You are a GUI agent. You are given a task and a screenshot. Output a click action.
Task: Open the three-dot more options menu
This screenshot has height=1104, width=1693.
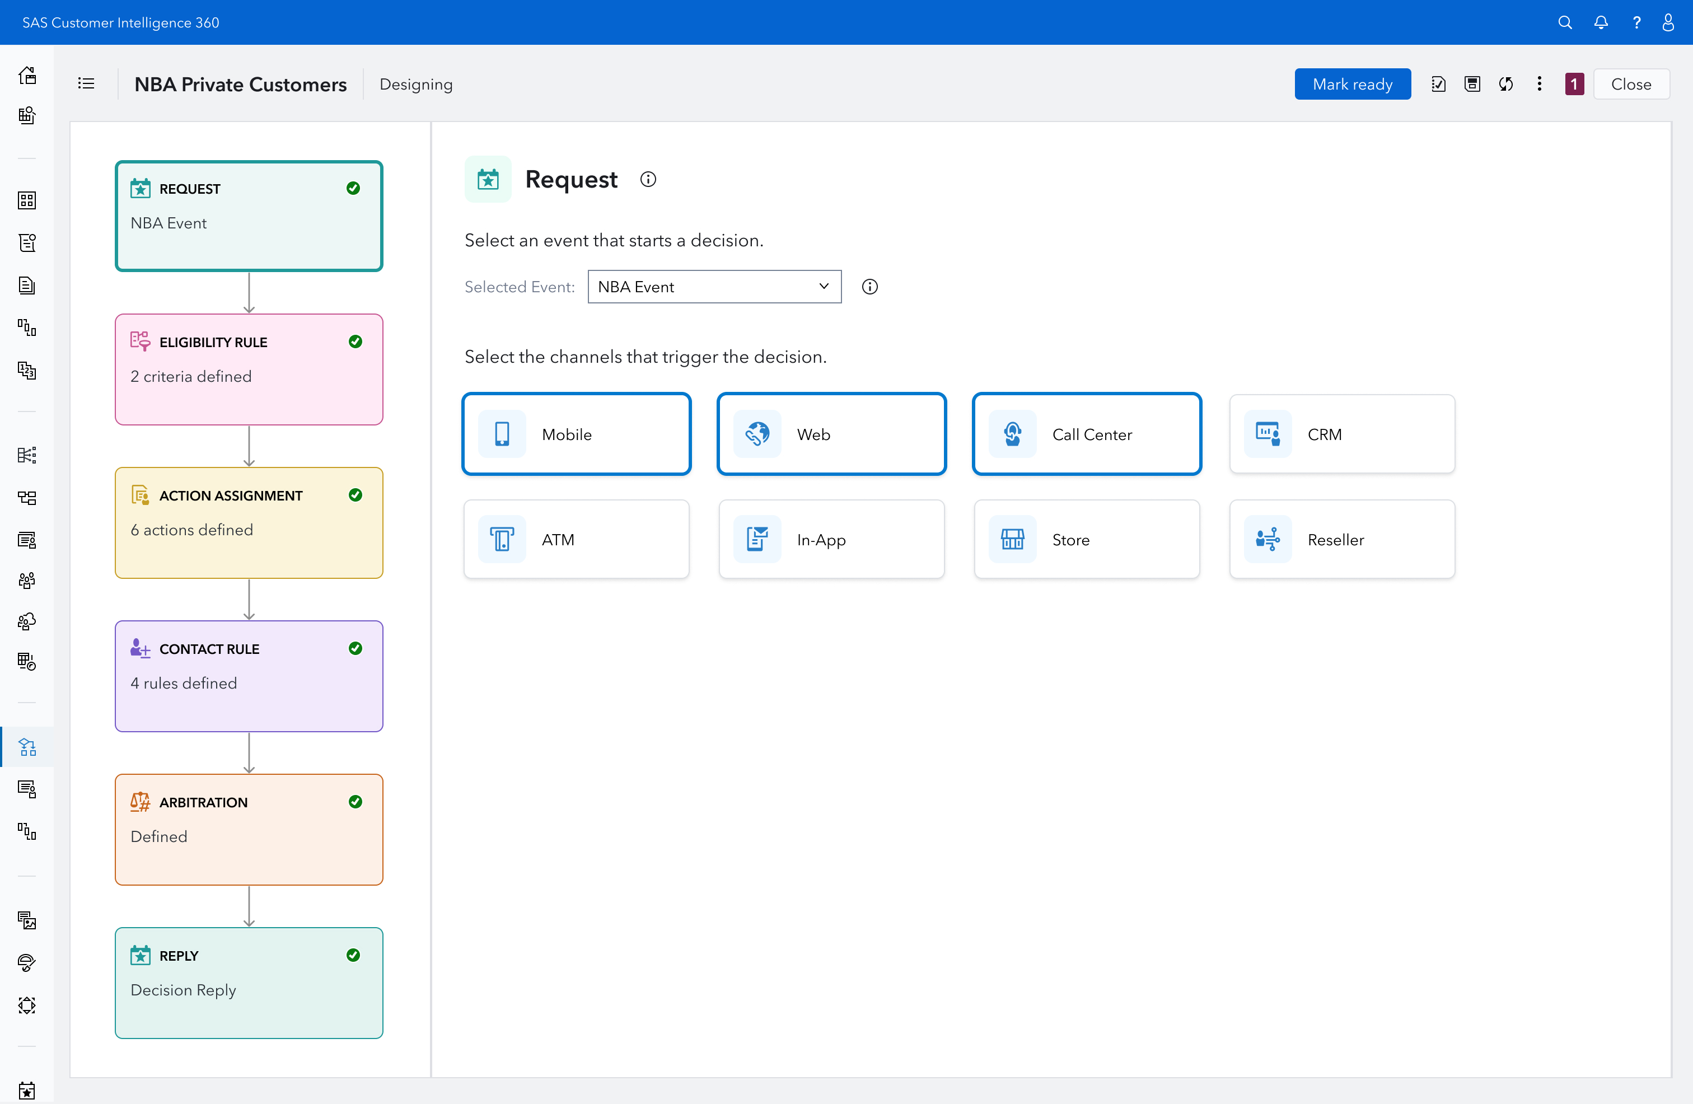pos(1540,84)
